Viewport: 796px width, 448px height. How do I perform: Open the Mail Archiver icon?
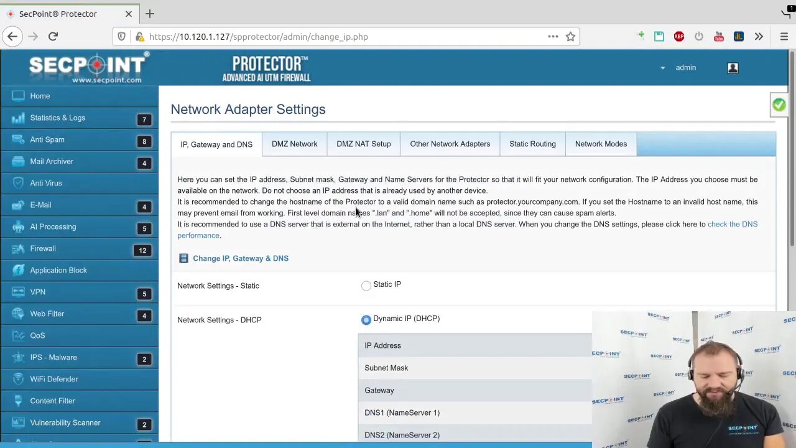(18, 161)
